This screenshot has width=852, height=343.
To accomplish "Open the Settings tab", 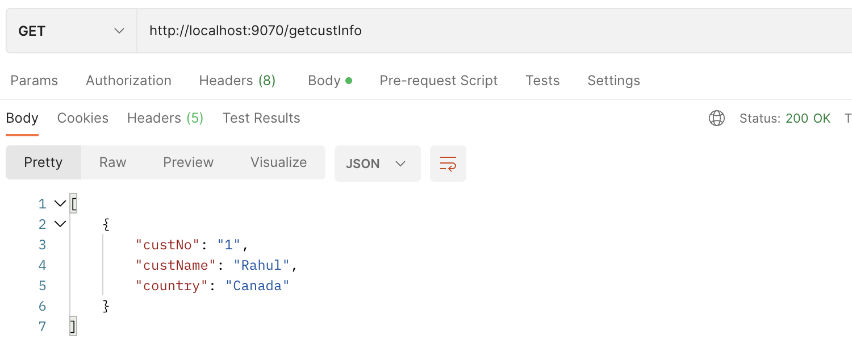I will pos(613,81).
